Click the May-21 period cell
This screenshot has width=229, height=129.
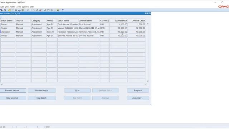52,32
